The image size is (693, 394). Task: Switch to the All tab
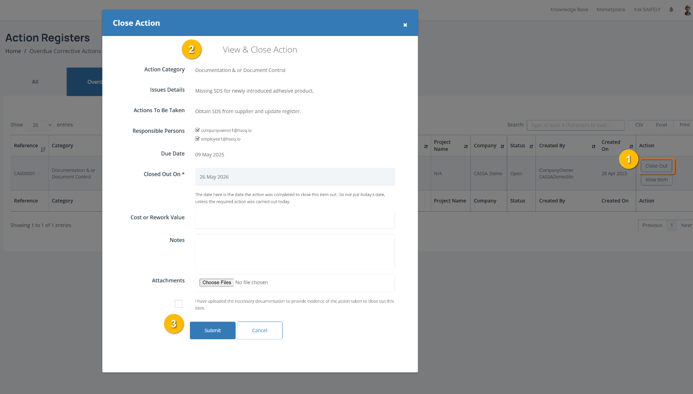pyautogui.click(x=35, y=82)
